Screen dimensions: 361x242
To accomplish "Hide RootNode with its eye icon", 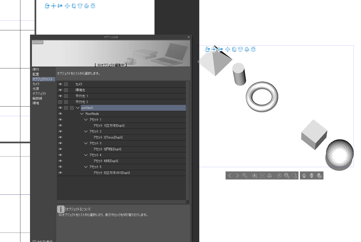I will click(x=60, y=114).
